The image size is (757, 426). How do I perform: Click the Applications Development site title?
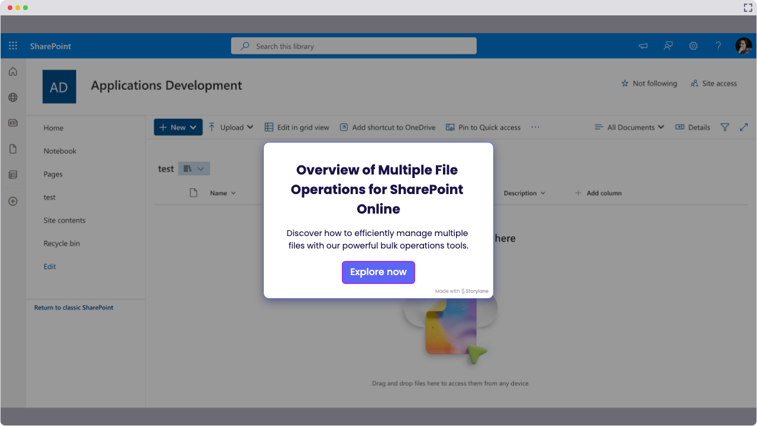pos(167,85)
